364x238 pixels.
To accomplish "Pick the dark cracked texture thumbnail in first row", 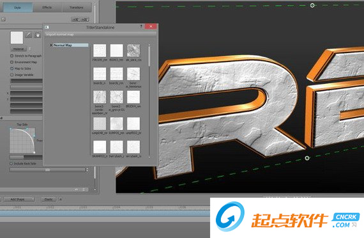I will click(133, 51).
